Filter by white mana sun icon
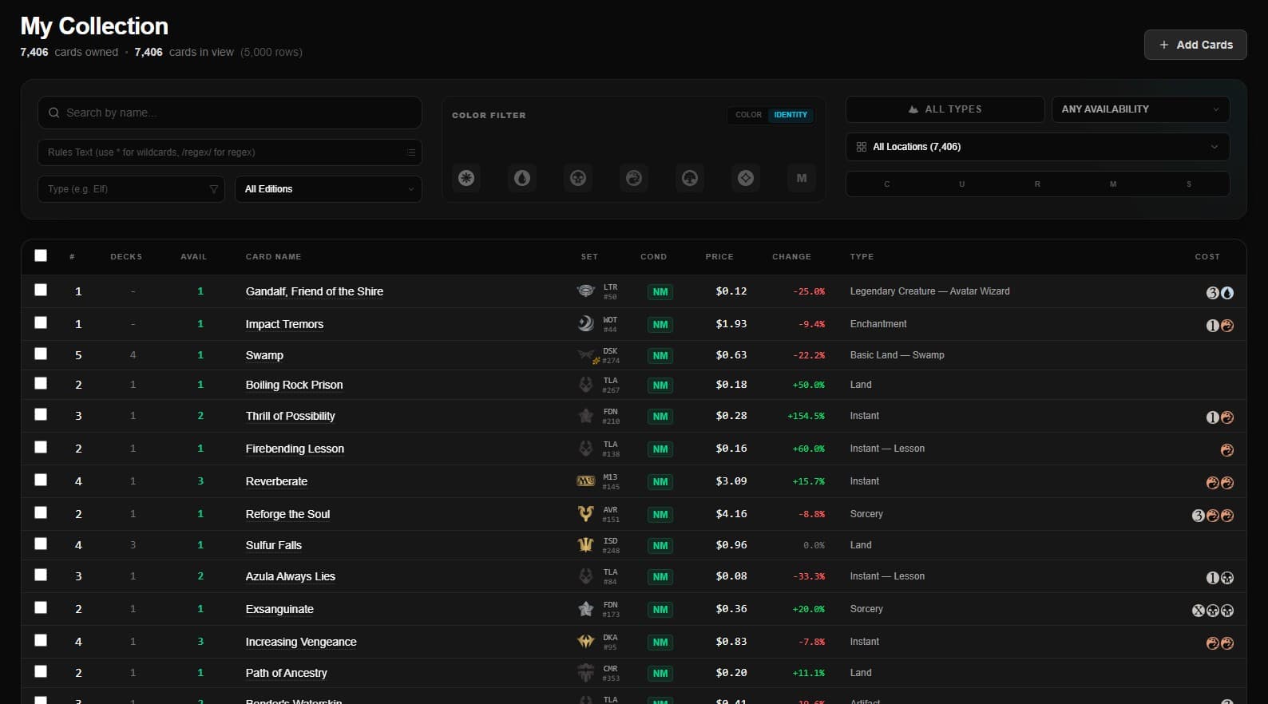Screen dimensions: 1268x704 click(466, 178)
